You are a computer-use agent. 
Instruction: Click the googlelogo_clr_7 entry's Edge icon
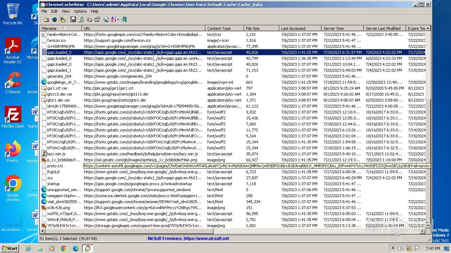pyautogui.click(x=44, y=82)
